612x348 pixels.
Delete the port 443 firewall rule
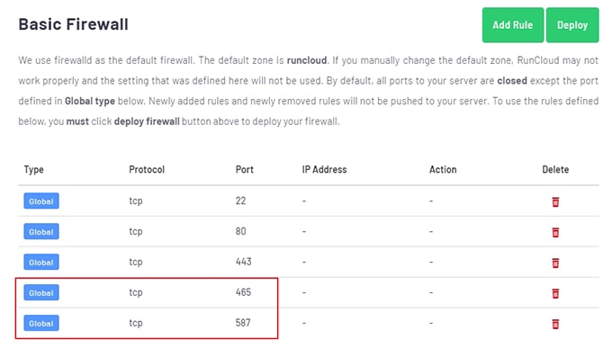(555, 263)
